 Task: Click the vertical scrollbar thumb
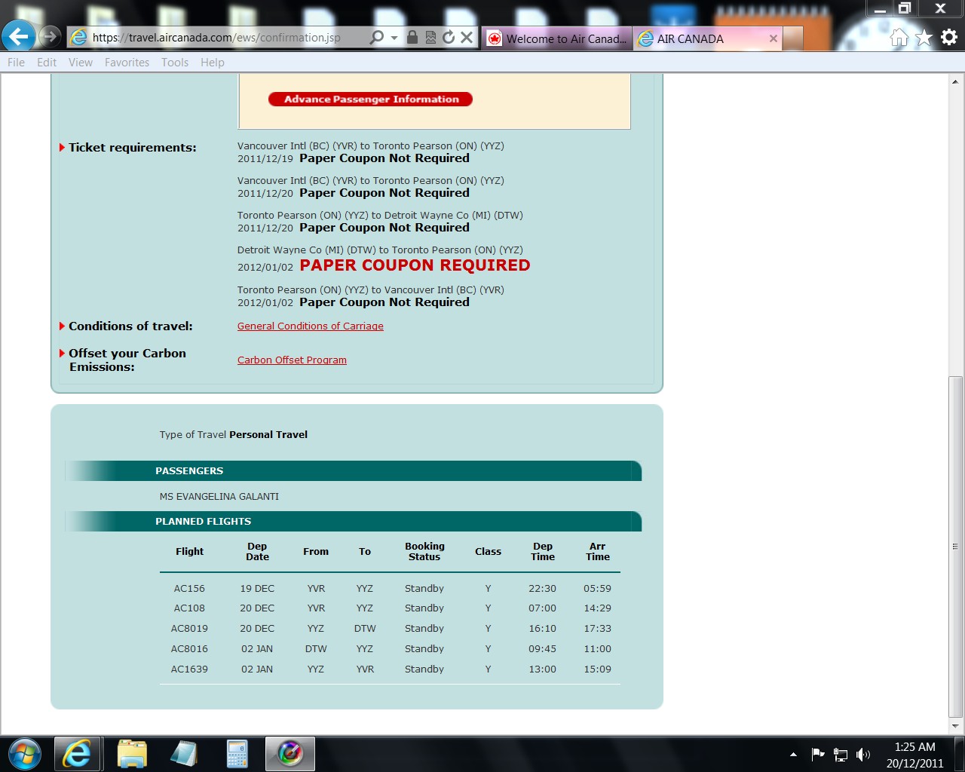956,546
